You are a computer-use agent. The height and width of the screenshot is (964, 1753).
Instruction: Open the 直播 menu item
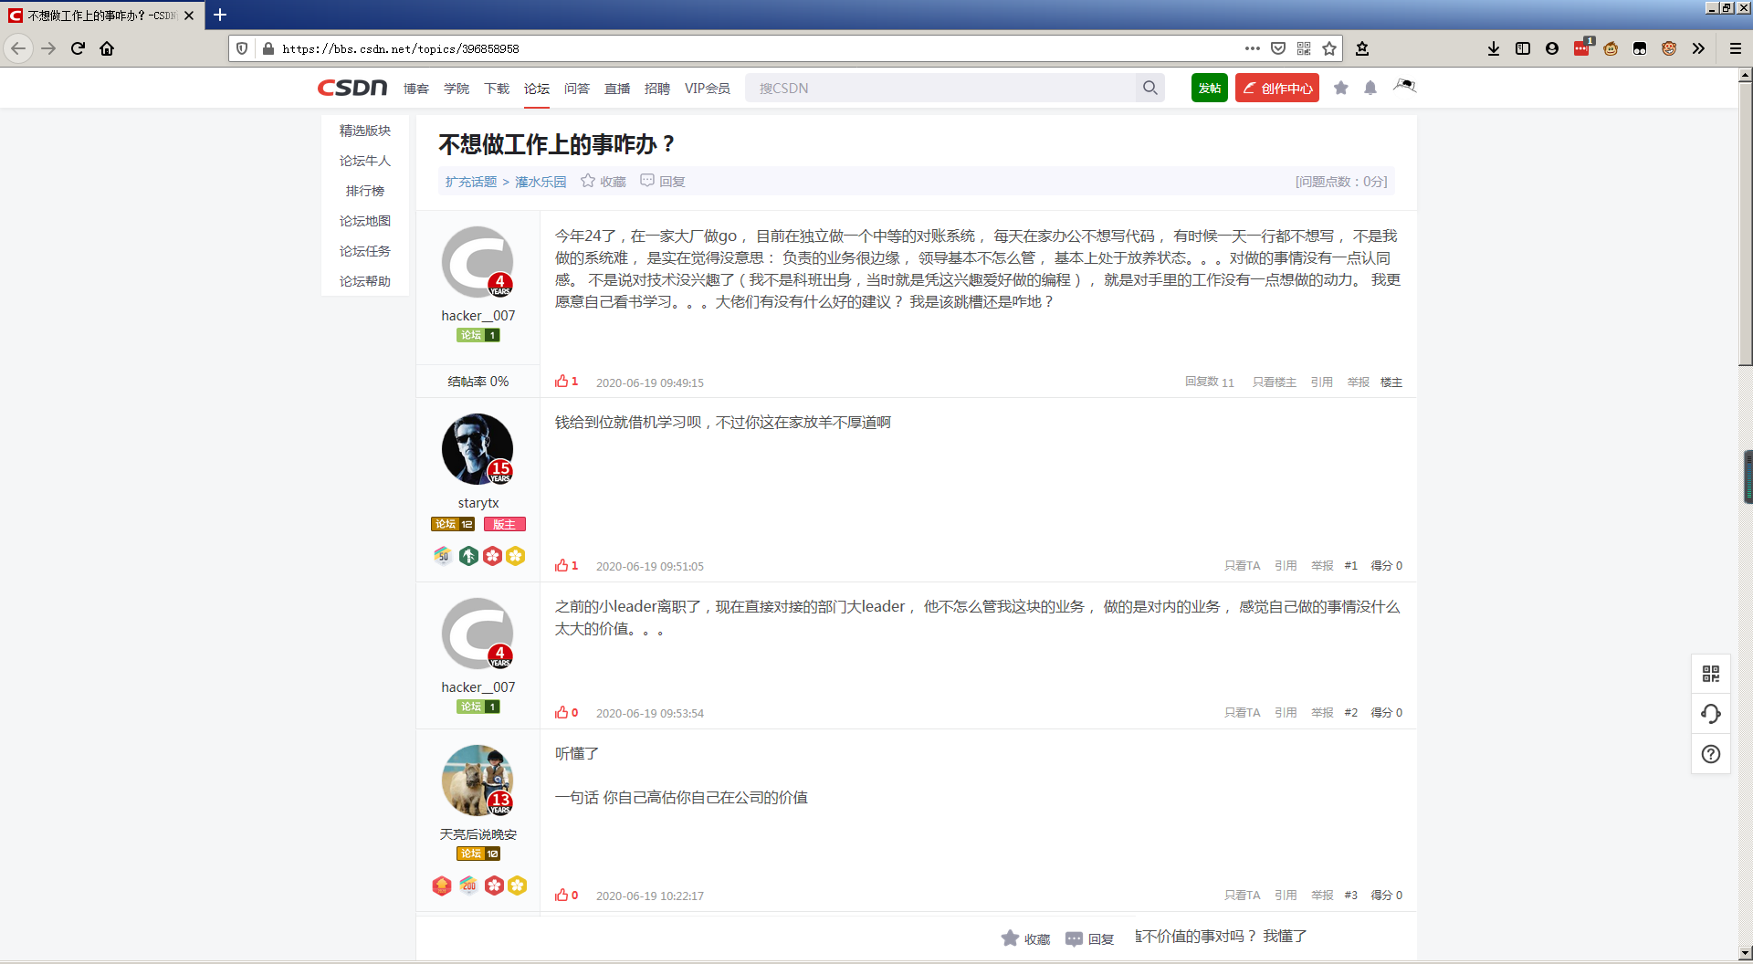(617, 88)
